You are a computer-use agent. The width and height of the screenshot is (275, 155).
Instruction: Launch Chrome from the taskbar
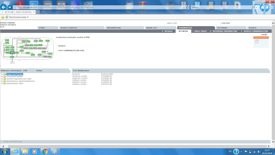44,151
